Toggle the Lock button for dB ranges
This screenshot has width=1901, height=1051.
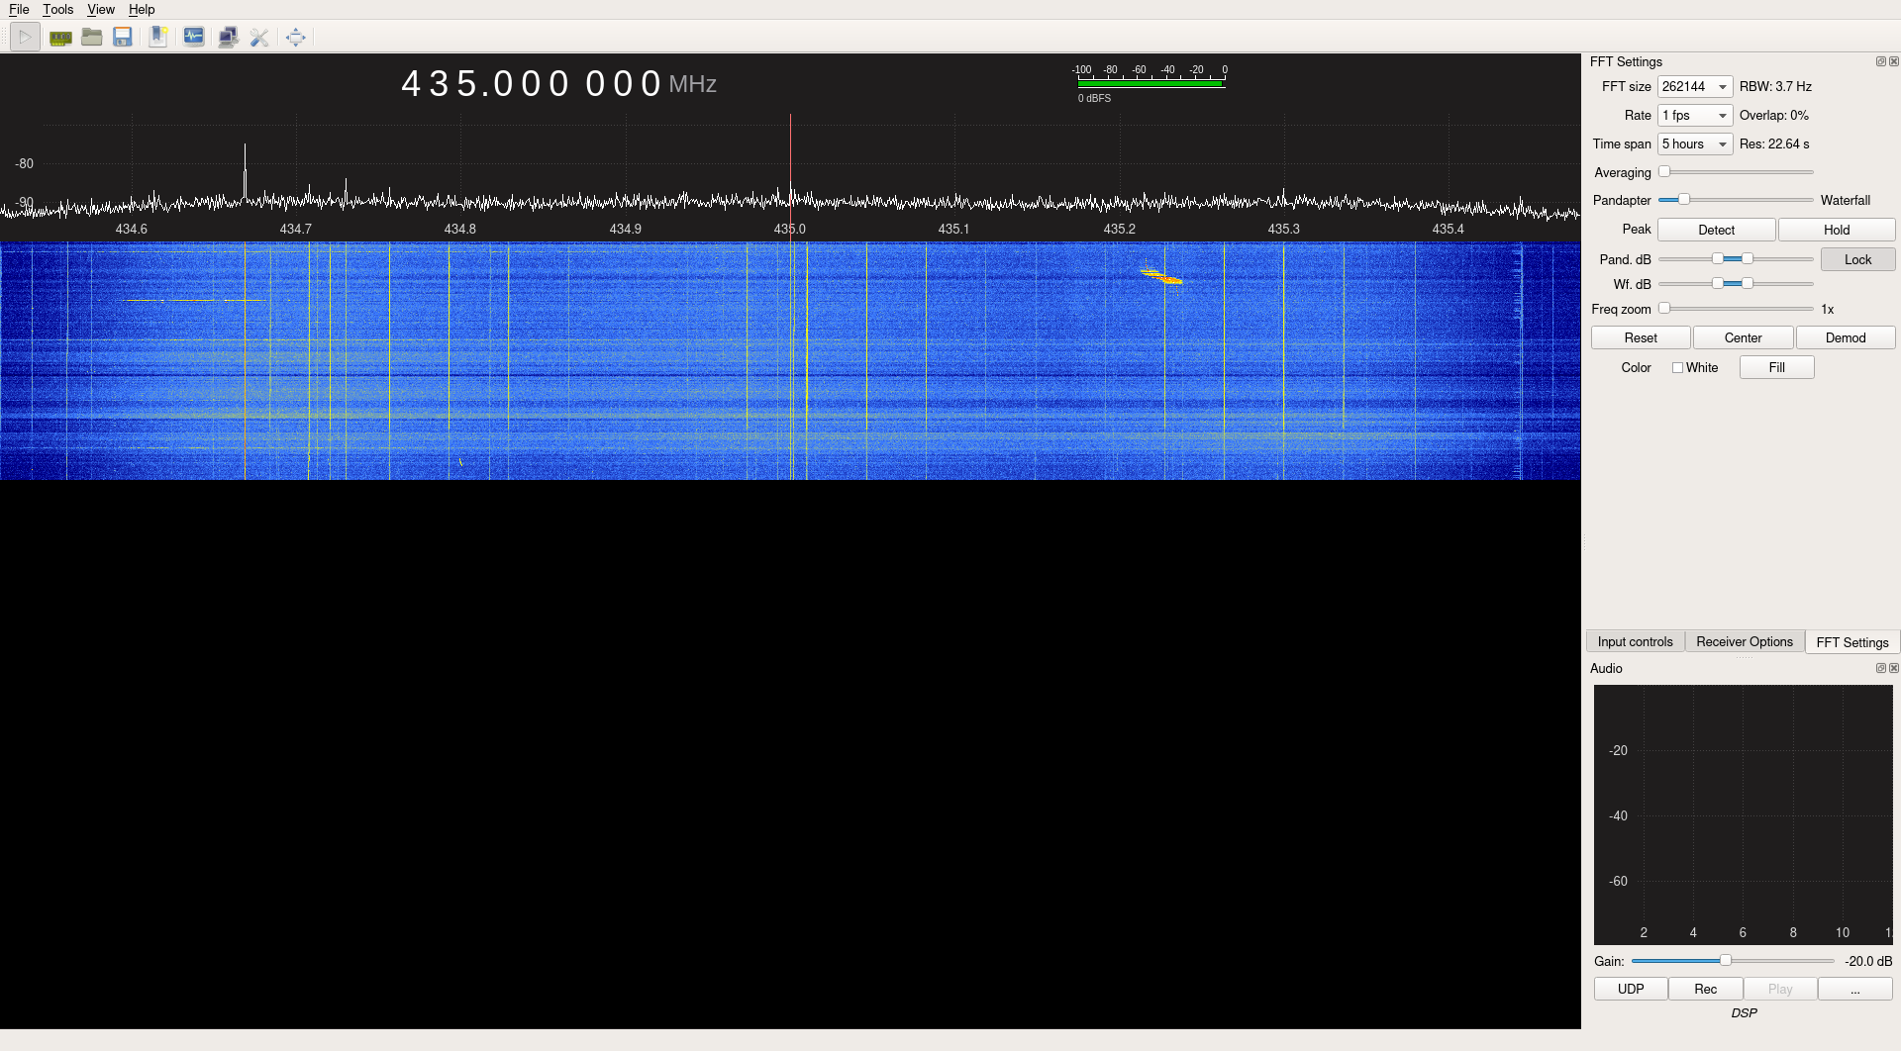pos(1857,259)
